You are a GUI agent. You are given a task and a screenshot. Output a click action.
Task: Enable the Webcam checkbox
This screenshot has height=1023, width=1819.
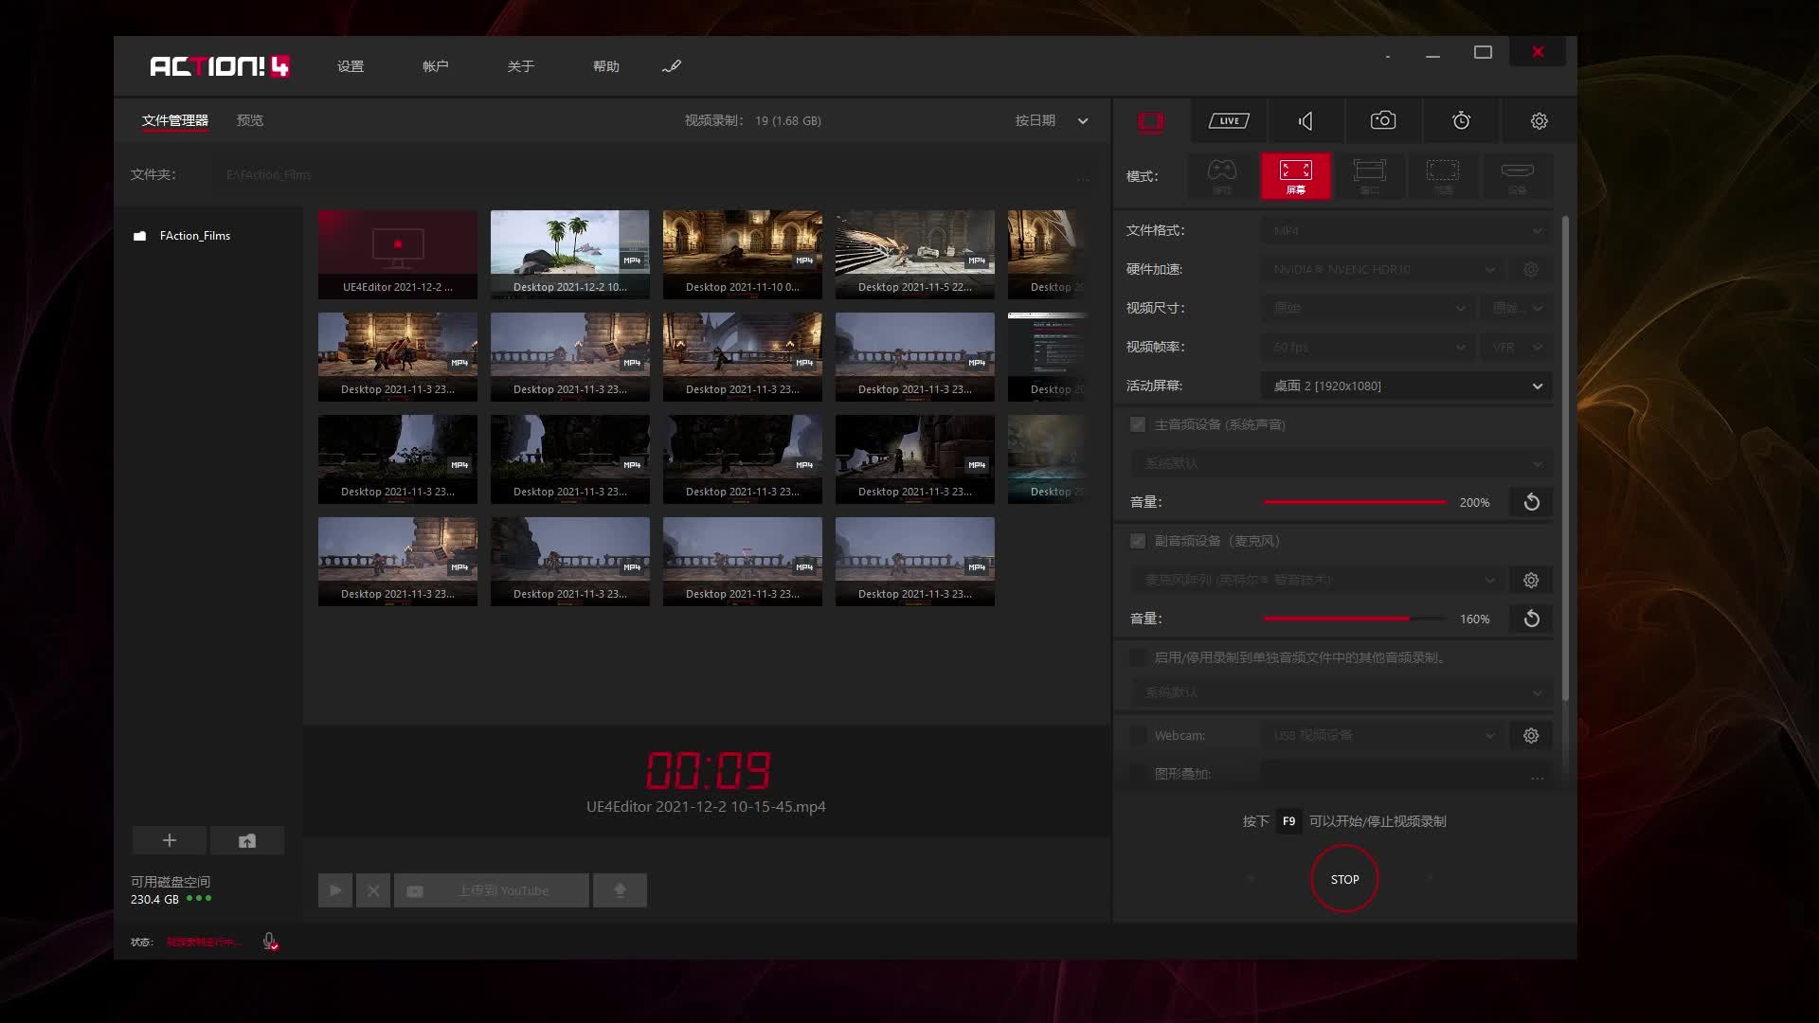point(1138,735)
